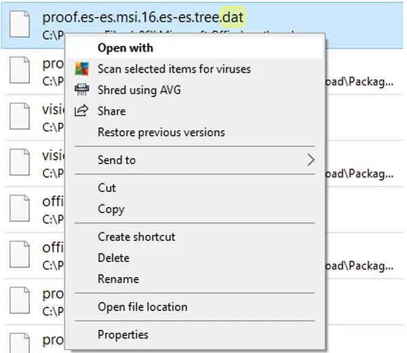Viewport: 407px width, 353px height.
Task: Open file location of selected item
Action: [142, 307]
